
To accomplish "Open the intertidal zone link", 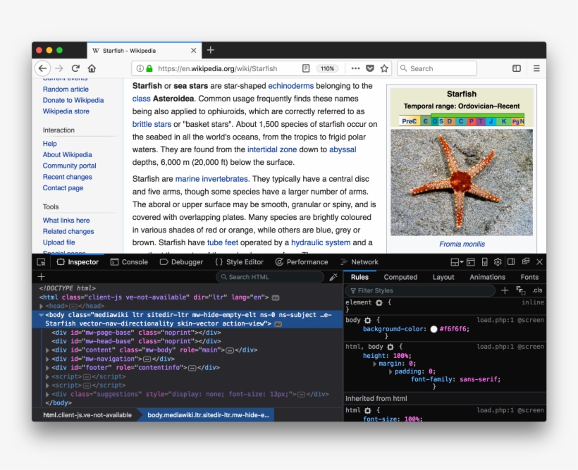I will coord(272,149).
